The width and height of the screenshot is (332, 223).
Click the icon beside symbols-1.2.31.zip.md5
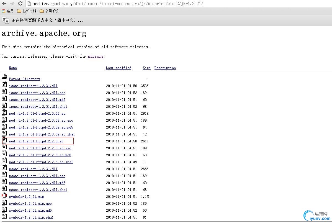(x=4, y=209)
